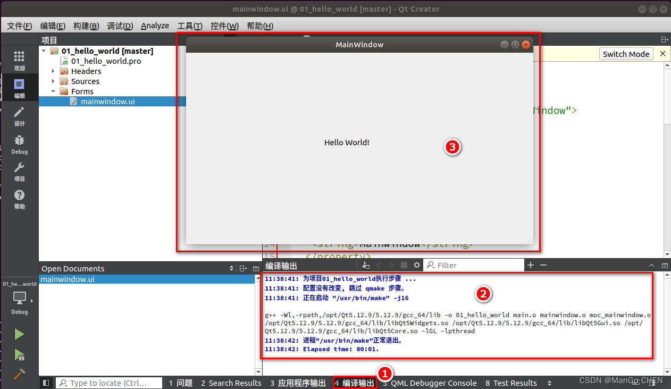
Task: Open the Open Documents pane dropdown
Action: click(231, 269)
